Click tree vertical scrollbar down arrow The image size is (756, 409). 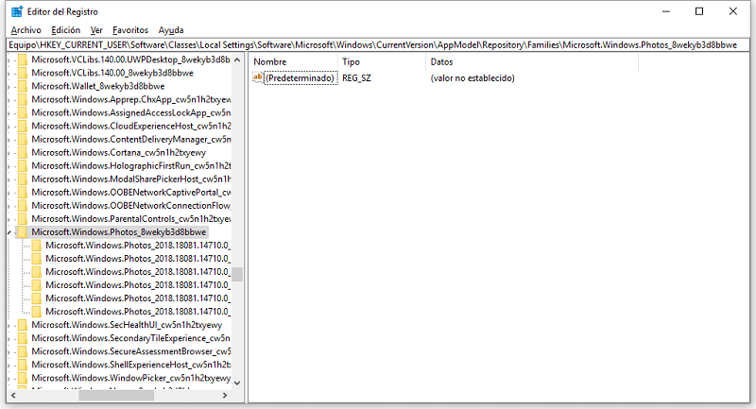(x=237, y=383)
